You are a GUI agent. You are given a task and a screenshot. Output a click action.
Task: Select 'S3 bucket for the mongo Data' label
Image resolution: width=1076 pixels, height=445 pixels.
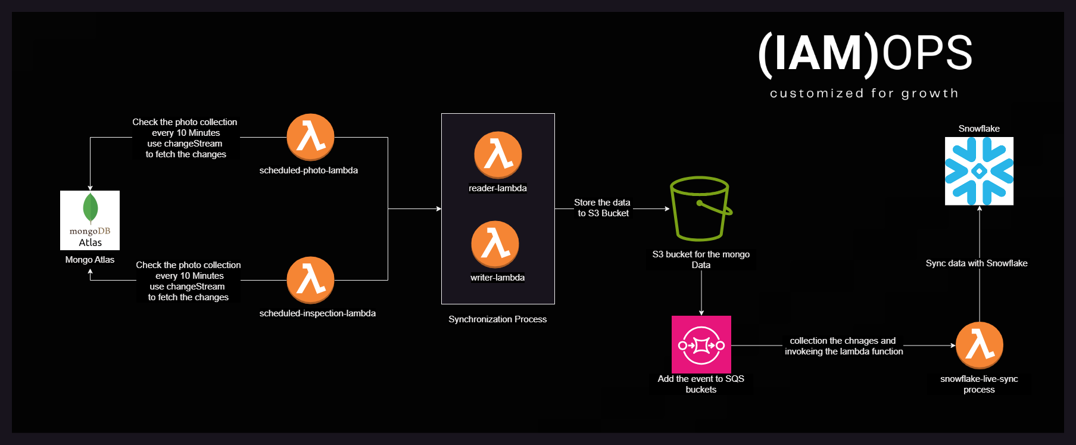701,260
